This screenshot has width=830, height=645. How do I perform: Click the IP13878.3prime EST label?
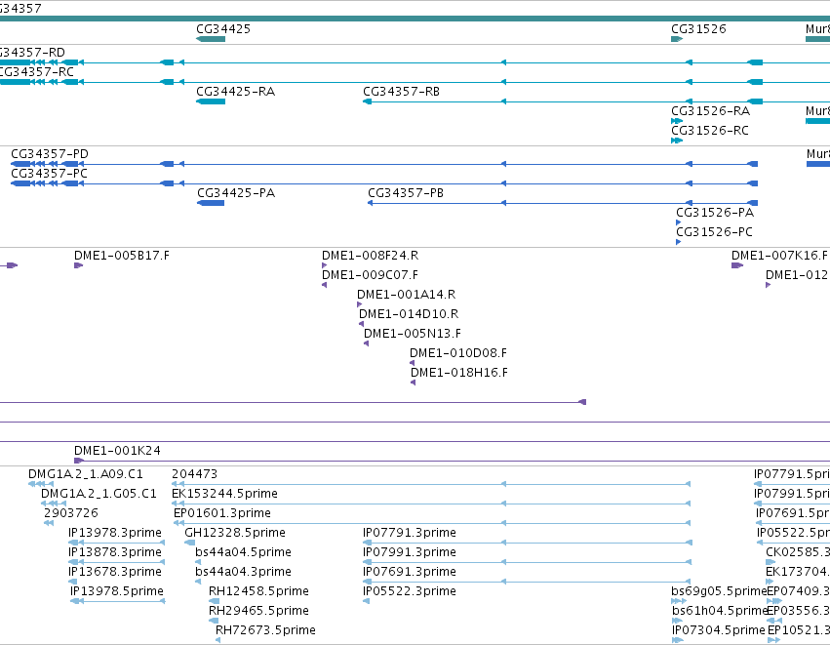tap(115, 553)
